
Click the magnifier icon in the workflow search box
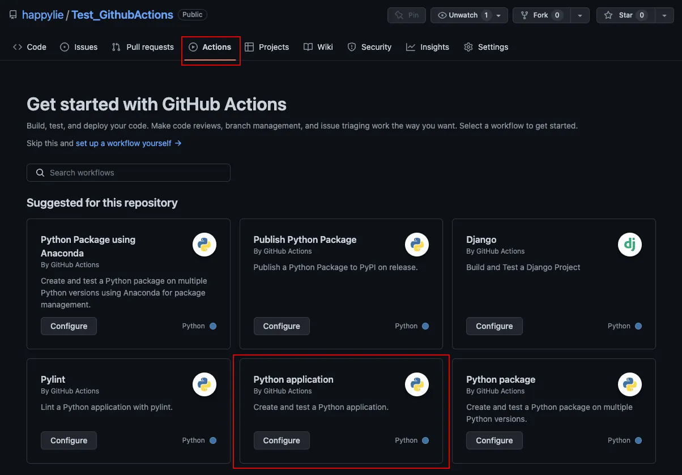40,173
